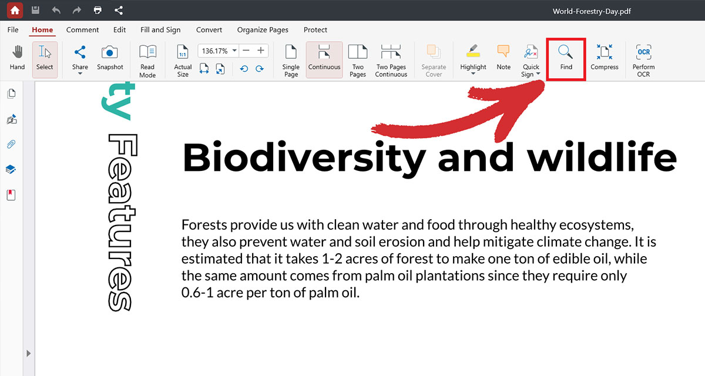This screenshot has height=376, width=705.
Task: Take a Snapshot with the camera tool
Action: 110,58
